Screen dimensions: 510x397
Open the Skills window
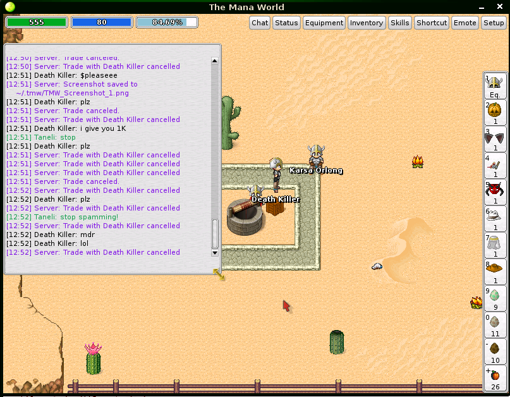point(400,23)
